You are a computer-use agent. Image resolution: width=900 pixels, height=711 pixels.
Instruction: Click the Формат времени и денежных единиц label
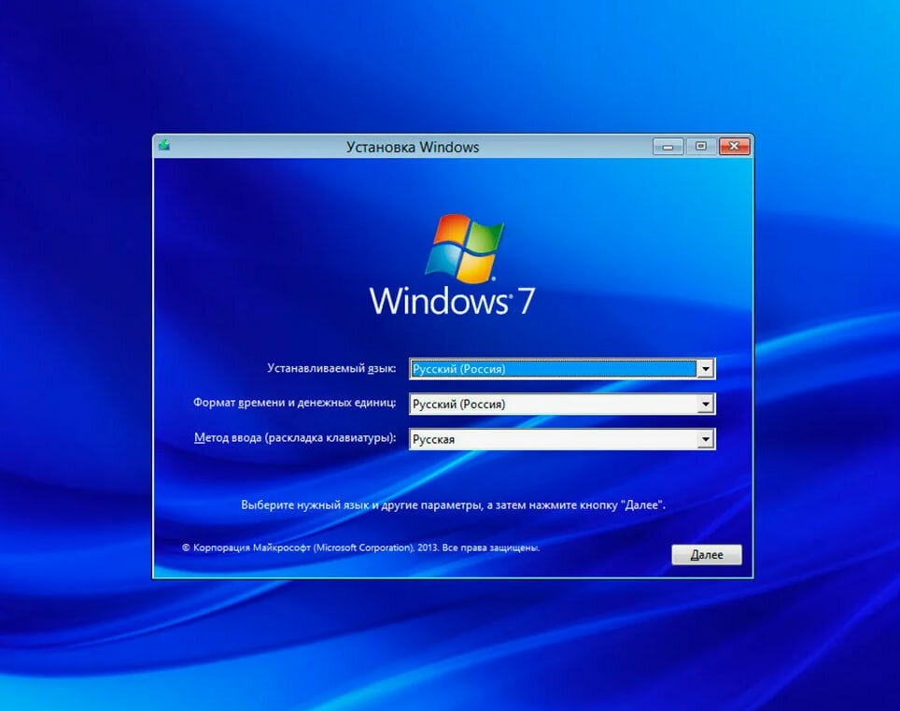point(294,403)
